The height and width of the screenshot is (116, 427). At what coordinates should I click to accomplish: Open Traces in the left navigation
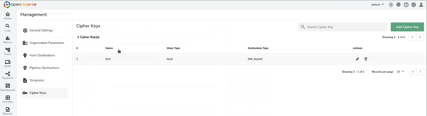coord(8,51)
